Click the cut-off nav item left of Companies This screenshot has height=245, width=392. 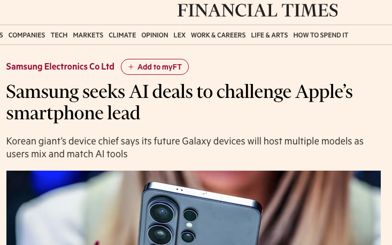pyautogui.click(x=2, y=35)
